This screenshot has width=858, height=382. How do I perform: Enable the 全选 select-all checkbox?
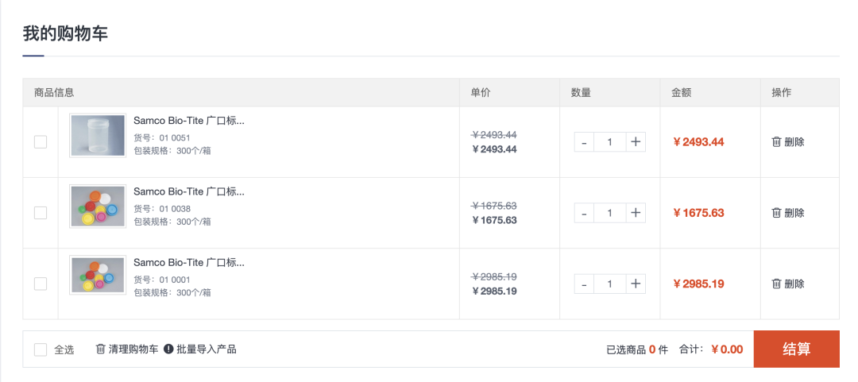[41, 349]
